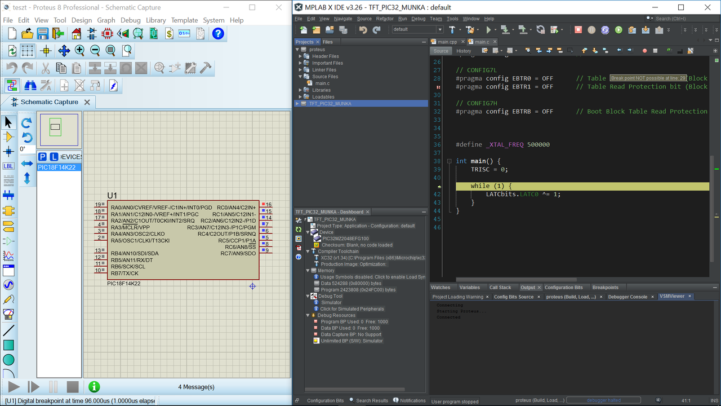721x406 pixels.
Task: Switch to the main.cpp editor tab
Action: point(447,42)
